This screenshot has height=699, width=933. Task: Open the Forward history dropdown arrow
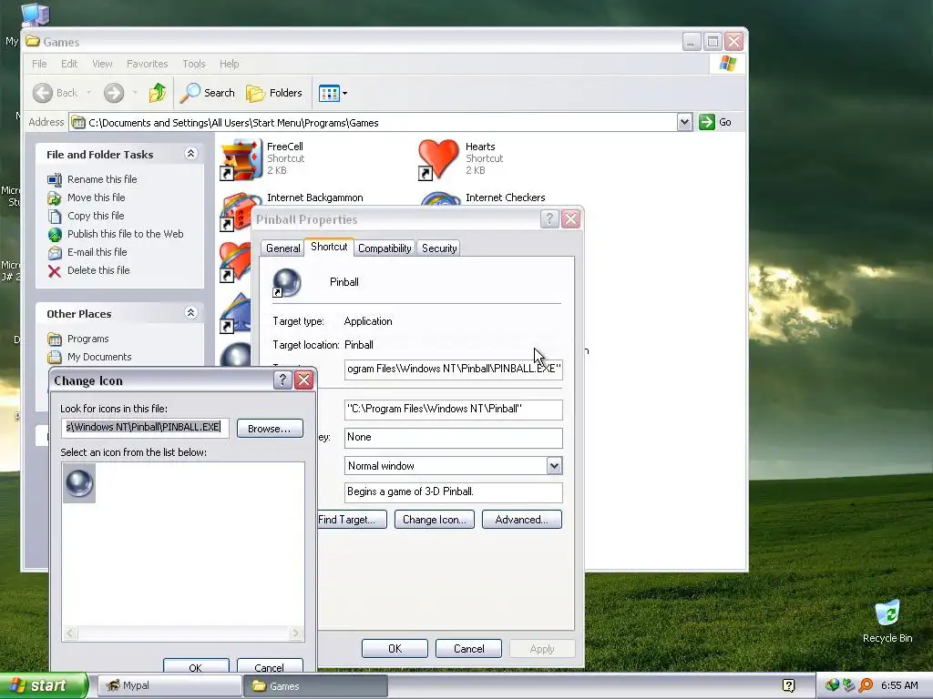pyautogui.click(x=135, y=93)
